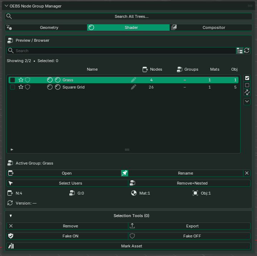Click the G:0 groups count label

[81, 193]
